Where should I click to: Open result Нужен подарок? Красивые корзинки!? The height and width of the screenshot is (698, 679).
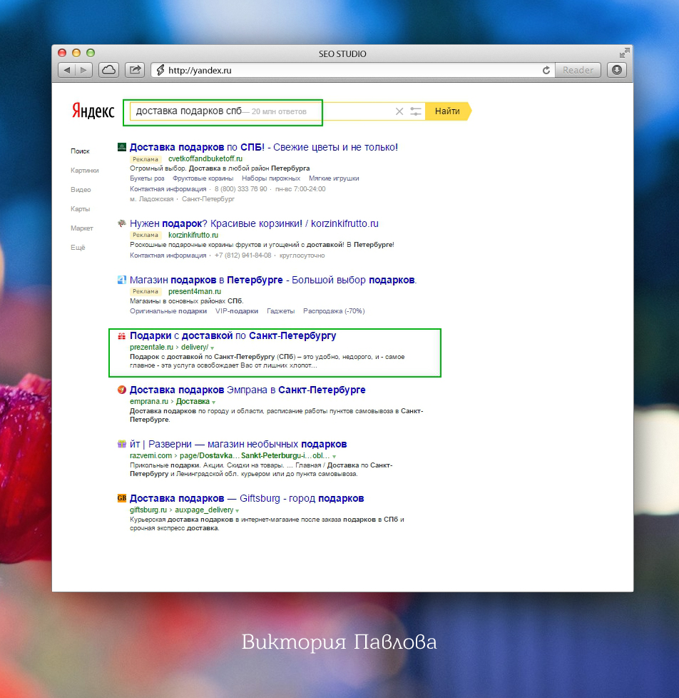tap(254, 223)
